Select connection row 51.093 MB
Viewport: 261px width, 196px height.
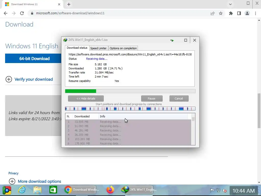[x=128, y=126]
